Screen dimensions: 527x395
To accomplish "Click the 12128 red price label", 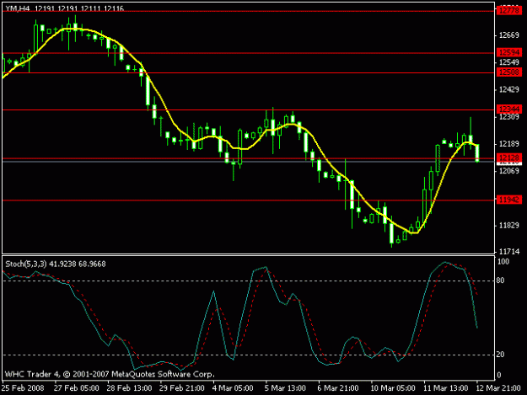I will (508, 157).
